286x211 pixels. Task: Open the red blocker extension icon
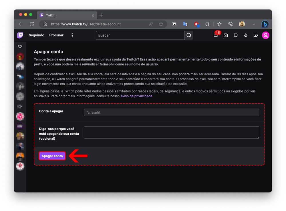click(x=197, y=24)
